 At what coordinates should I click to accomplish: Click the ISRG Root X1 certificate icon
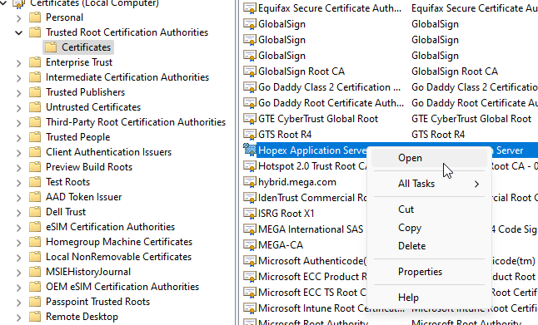tap(250, 214)
